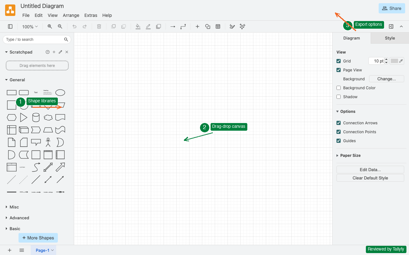Image resolution: width=409 pixels, height=255 pixels.
Task: Click the More Shapes button
Action: coord(38,237)
